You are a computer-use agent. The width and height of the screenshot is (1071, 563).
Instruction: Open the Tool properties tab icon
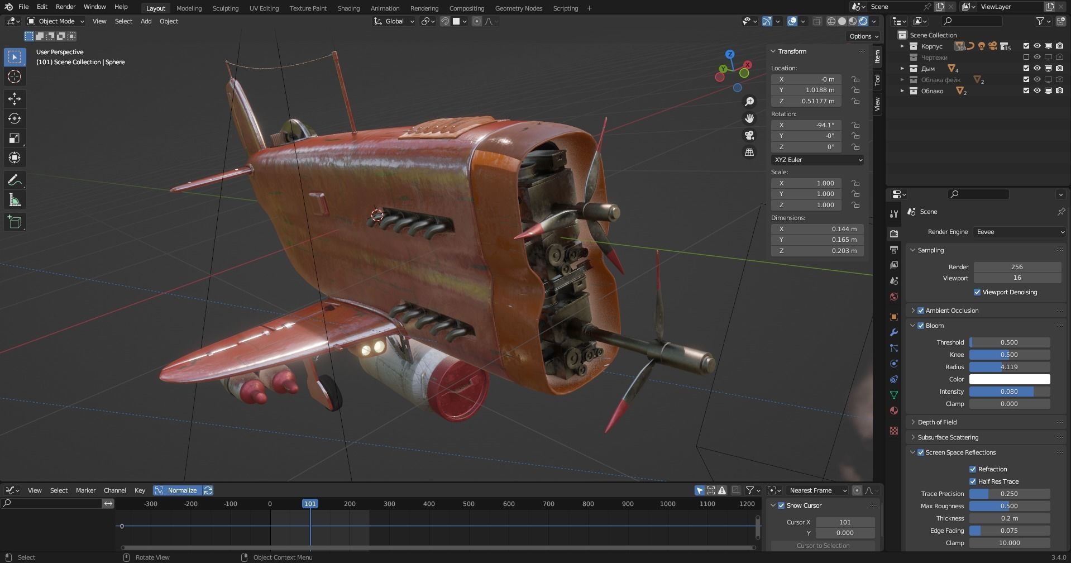pos(894,213)
